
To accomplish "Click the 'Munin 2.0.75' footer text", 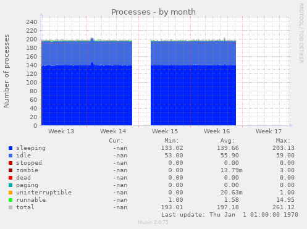I will [153, 222].
